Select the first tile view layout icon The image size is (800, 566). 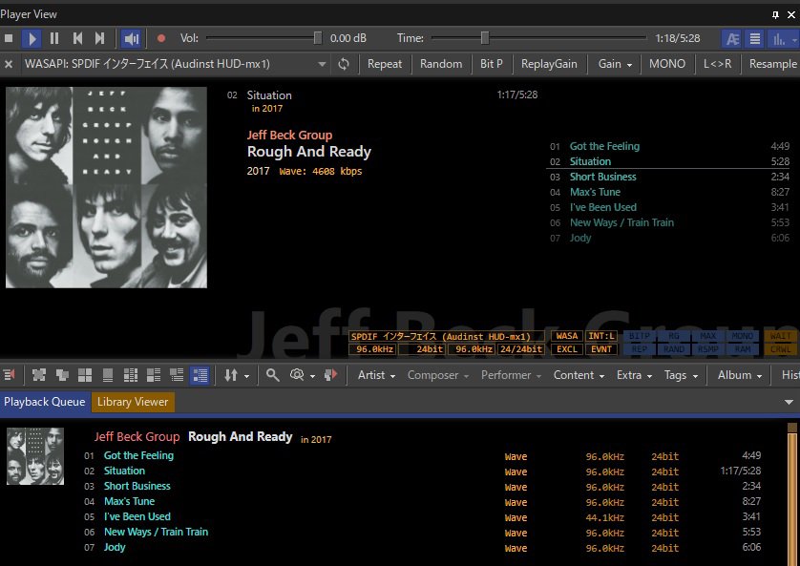click(39, 375)
